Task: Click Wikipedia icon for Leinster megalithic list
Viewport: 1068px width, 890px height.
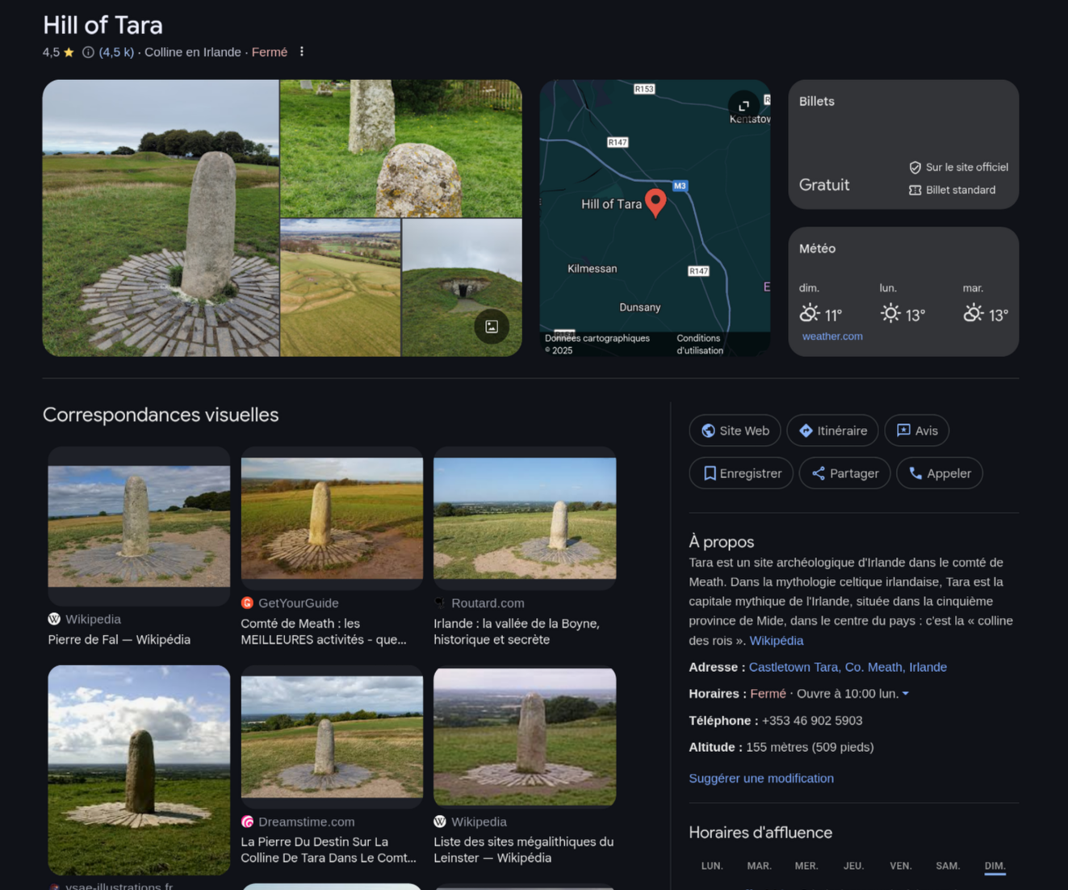Action: click(x=440, y=822)
